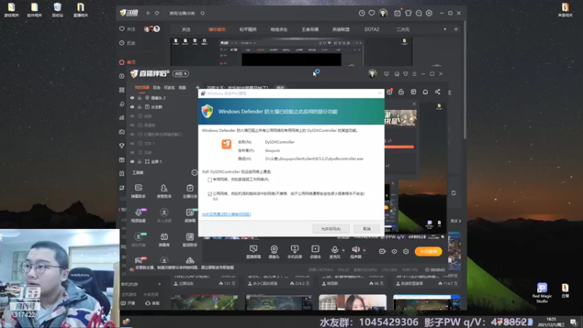Screen dimensions: 583x328
Task: Click the share icon in streaming companion
Action: 438,92
